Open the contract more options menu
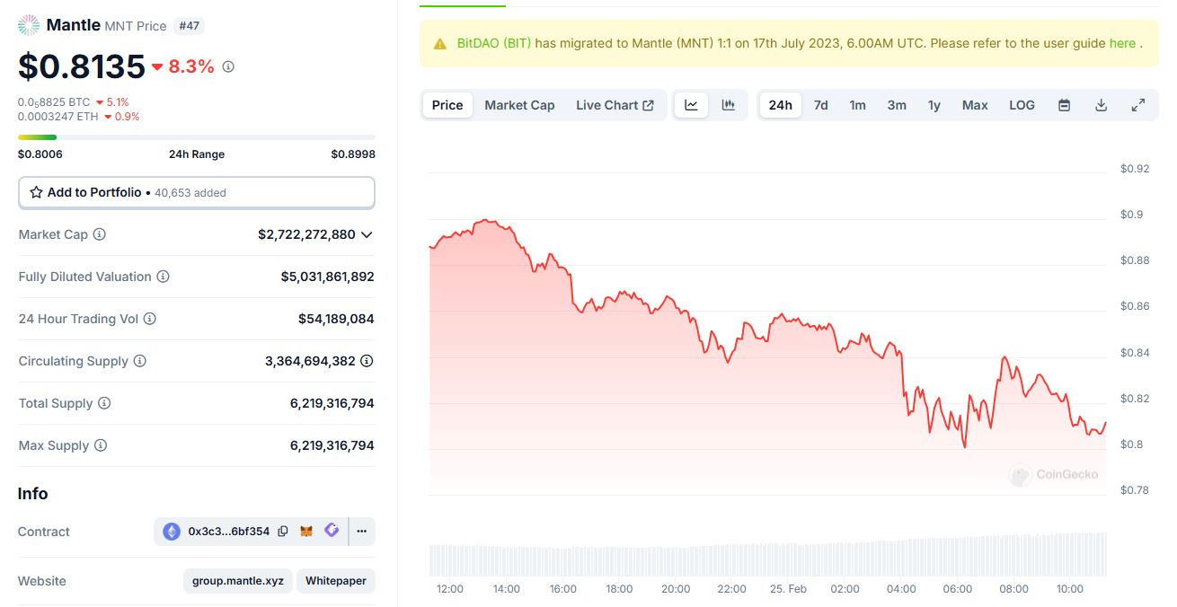Viewport: 1177px width, 607px height. pos(361,532)
